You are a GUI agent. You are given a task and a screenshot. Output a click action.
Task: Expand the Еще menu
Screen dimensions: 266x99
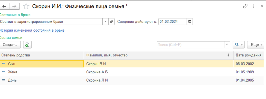(256, 45)
